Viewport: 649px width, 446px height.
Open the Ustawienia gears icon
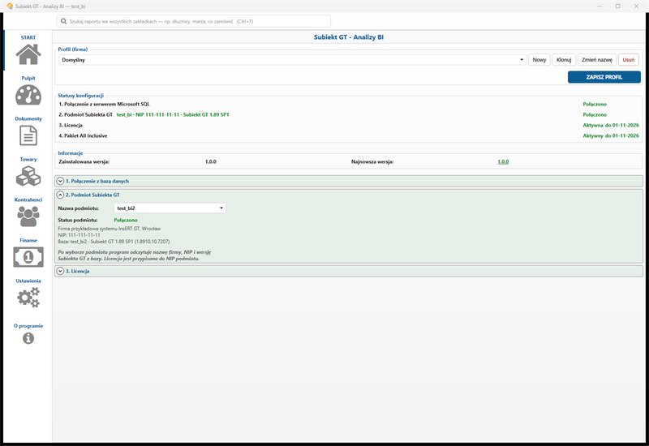28,298
